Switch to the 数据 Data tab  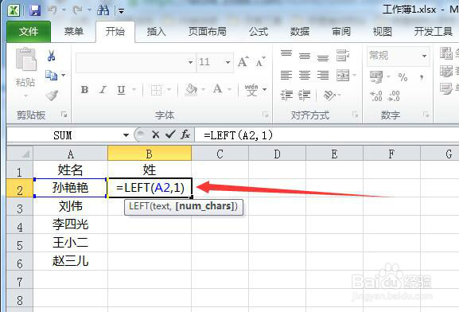click(300, 31)
